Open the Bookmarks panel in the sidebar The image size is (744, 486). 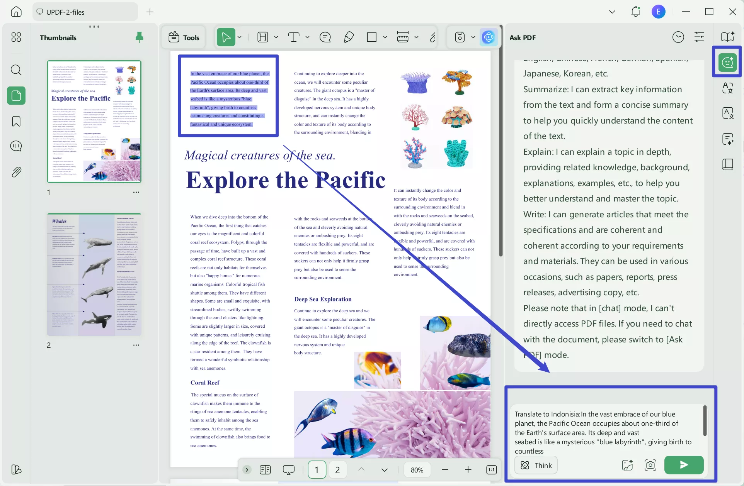(x=16, y=121)
